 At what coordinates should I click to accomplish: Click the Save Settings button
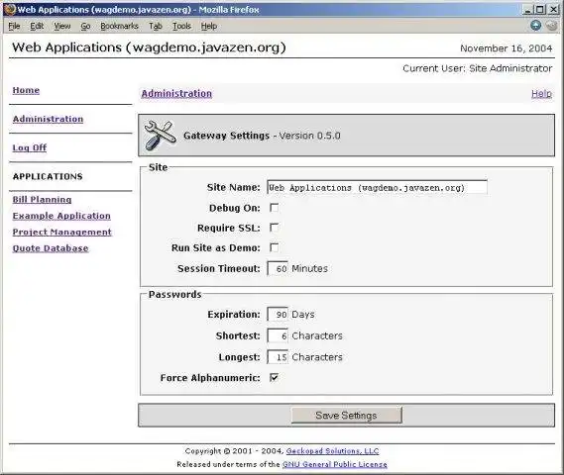coord(346,416)
